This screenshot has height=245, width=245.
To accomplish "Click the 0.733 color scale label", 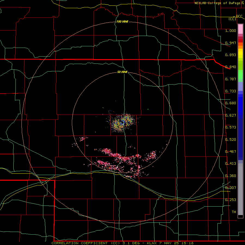I will (231, 91).
